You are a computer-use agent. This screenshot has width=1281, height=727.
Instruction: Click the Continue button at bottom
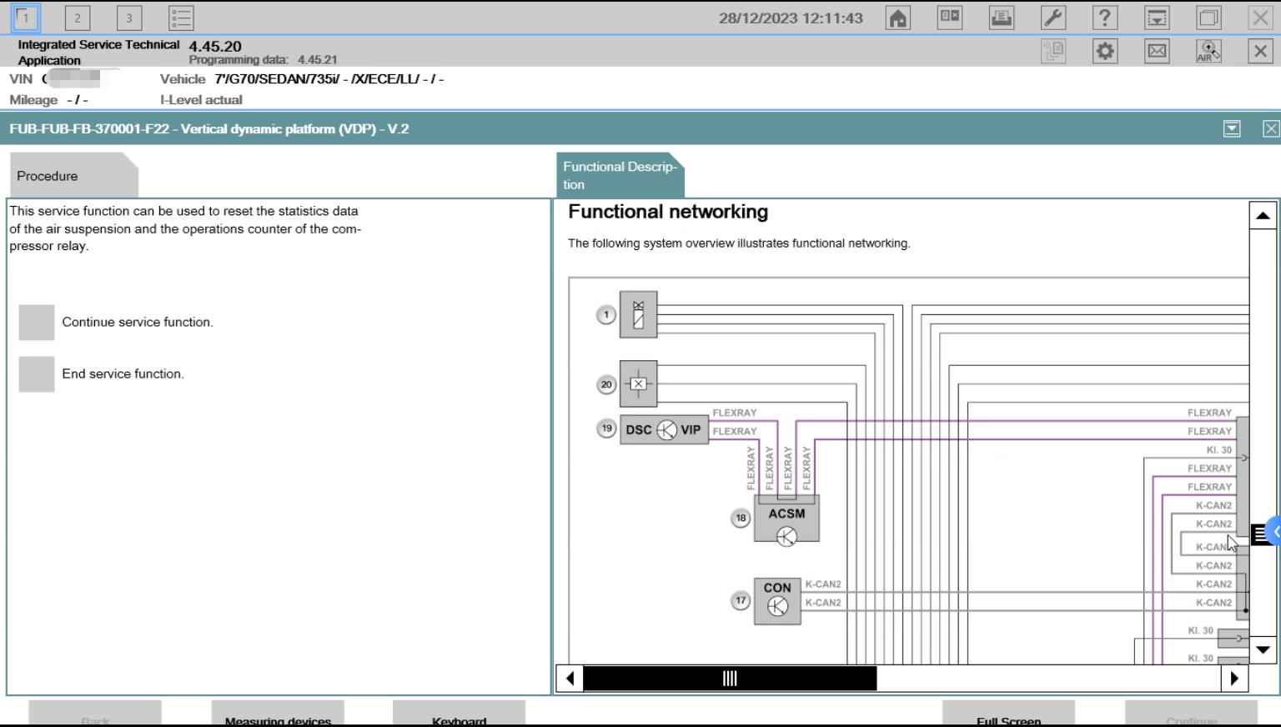pos(1191,715)
